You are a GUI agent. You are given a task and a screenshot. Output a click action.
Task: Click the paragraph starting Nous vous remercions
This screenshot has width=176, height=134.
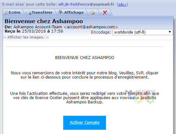(85, 75)
